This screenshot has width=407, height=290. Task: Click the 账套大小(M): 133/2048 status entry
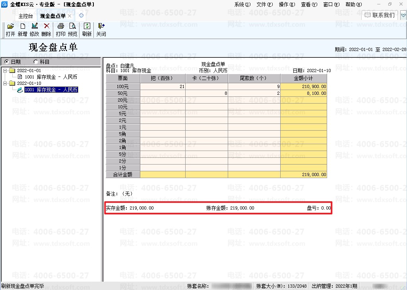(x=281, y=286)
